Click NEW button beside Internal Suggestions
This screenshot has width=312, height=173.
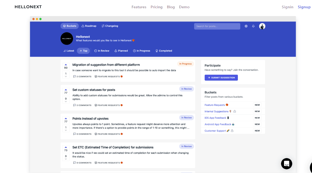pyautogui.click(x=257, y=112)
